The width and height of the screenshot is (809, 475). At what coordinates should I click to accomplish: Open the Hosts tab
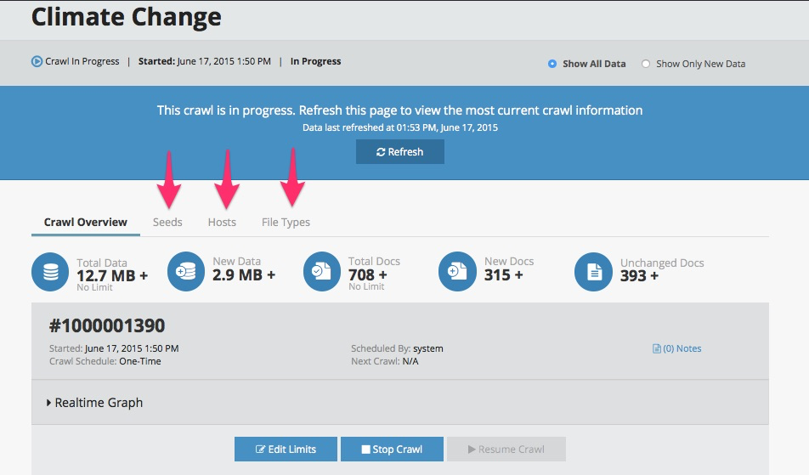click(222, 223)
